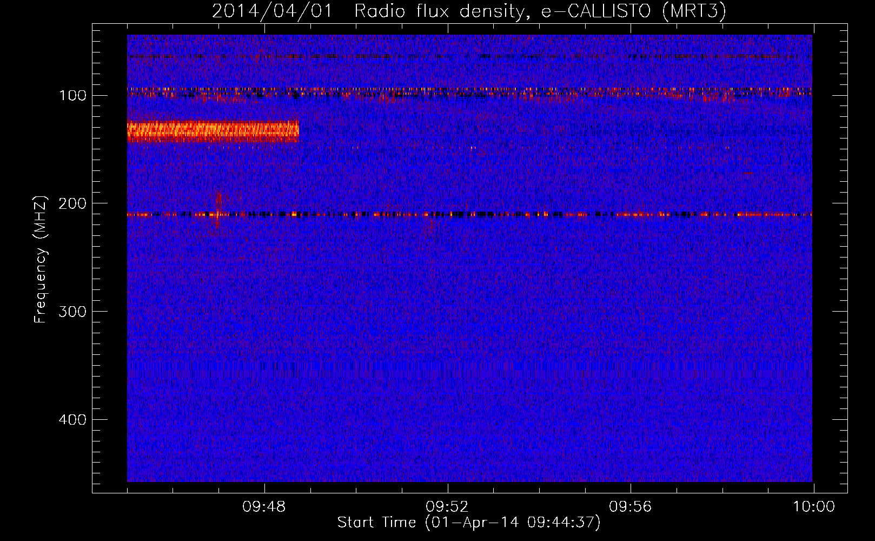The width and height of the screenshot is (875, 541).
Task: Click the 200 frequency tick label
Action: pyautogui.click(x=72, y=203)
